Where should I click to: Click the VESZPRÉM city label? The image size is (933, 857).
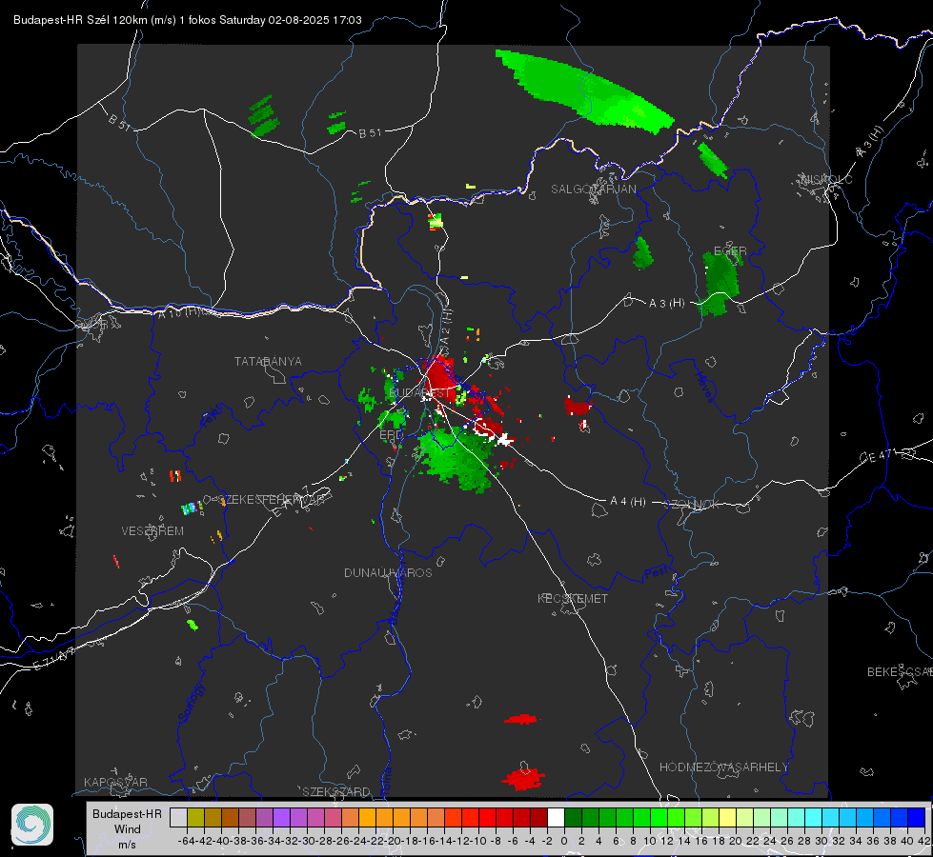152,530
